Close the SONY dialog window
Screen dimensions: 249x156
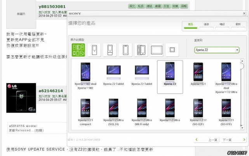pyautogui.click(x=244, y=14)
